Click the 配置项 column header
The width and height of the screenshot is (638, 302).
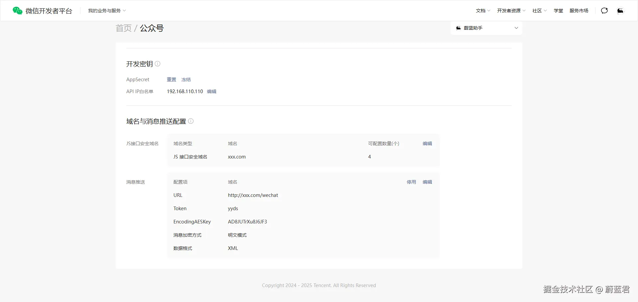180,182
